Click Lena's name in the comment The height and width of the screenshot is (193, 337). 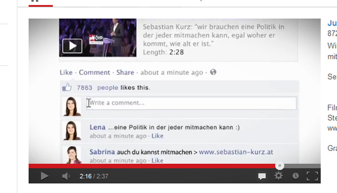coord(98,127)
